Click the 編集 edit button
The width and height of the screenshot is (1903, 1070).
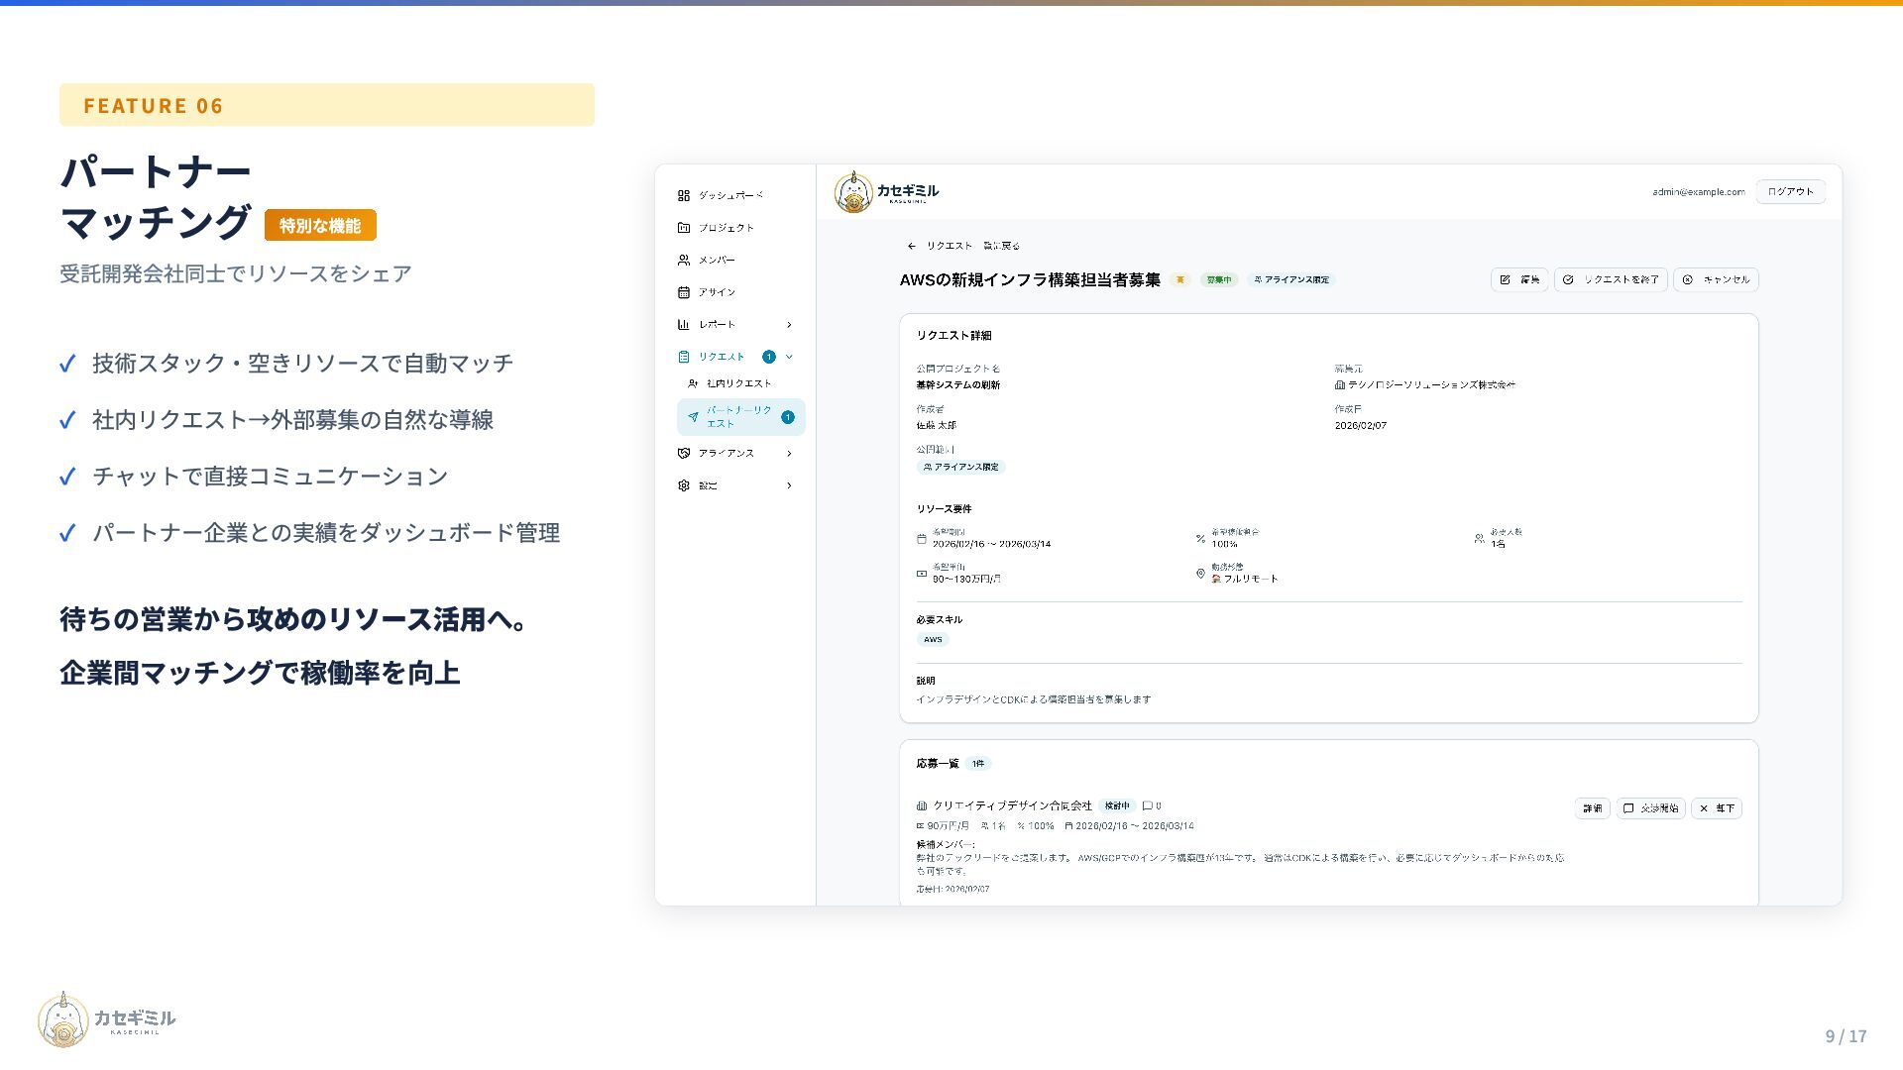coord(1519,280)
